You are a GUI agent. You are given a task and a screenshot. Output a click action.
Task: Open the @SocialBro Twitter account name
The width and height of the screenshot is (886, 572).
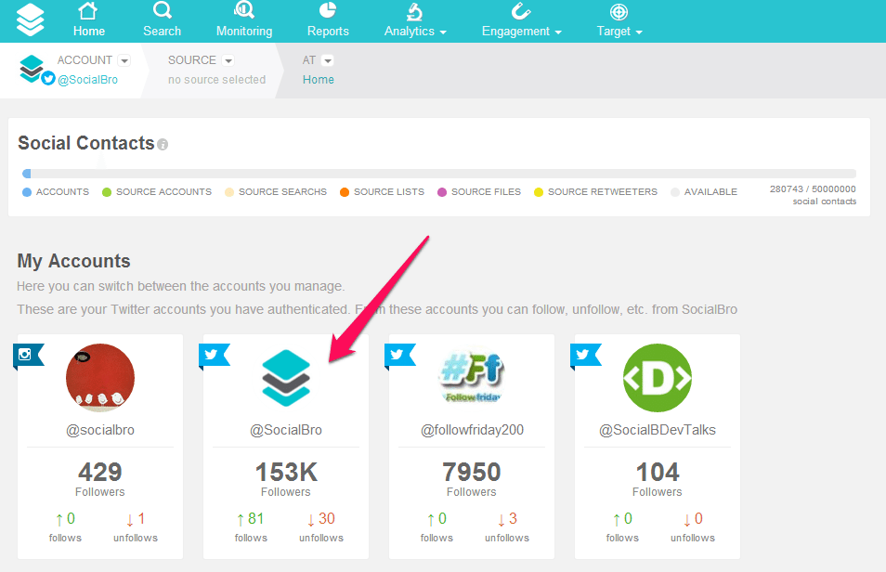pyautogui.click(x=286, y=430)
